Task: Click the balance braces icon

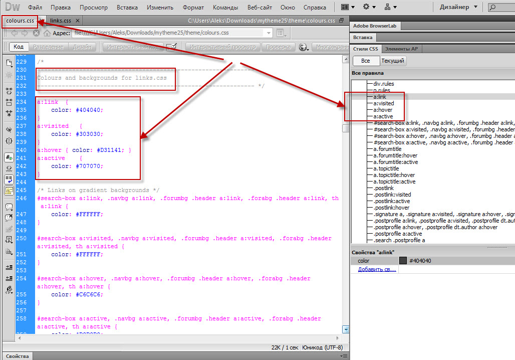Action: pos(9,141)
